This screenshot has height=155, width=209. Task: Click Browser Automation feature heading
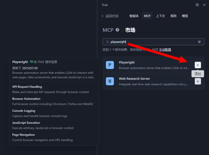pos(26,99)
